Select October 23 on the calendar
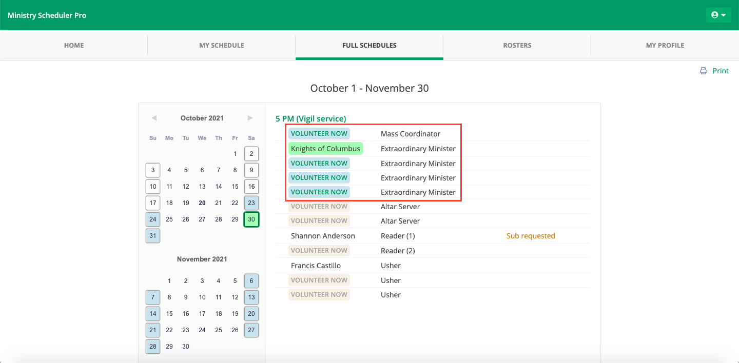This screenshot has width=739, height=363. 251,203
